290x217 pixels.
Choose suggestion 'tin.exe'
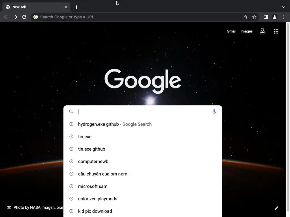143,136
